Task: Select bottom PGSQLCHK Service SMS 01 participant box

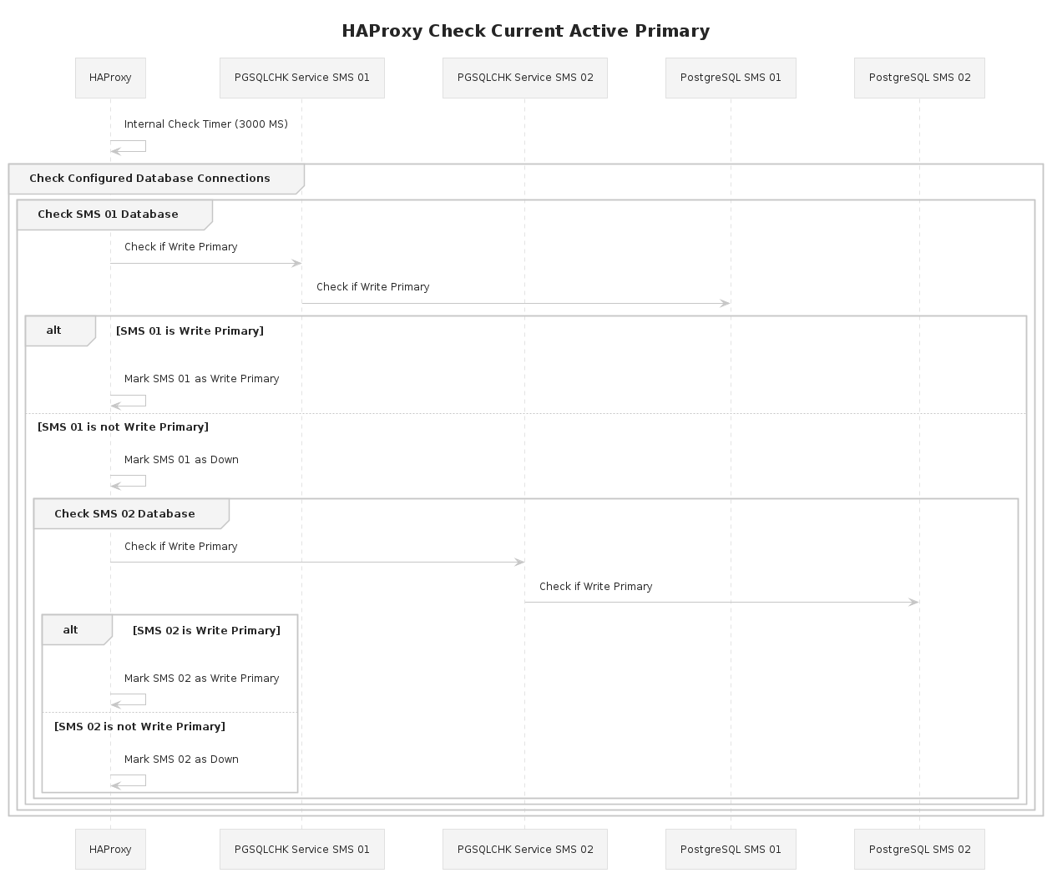Action: click(301, 849)
